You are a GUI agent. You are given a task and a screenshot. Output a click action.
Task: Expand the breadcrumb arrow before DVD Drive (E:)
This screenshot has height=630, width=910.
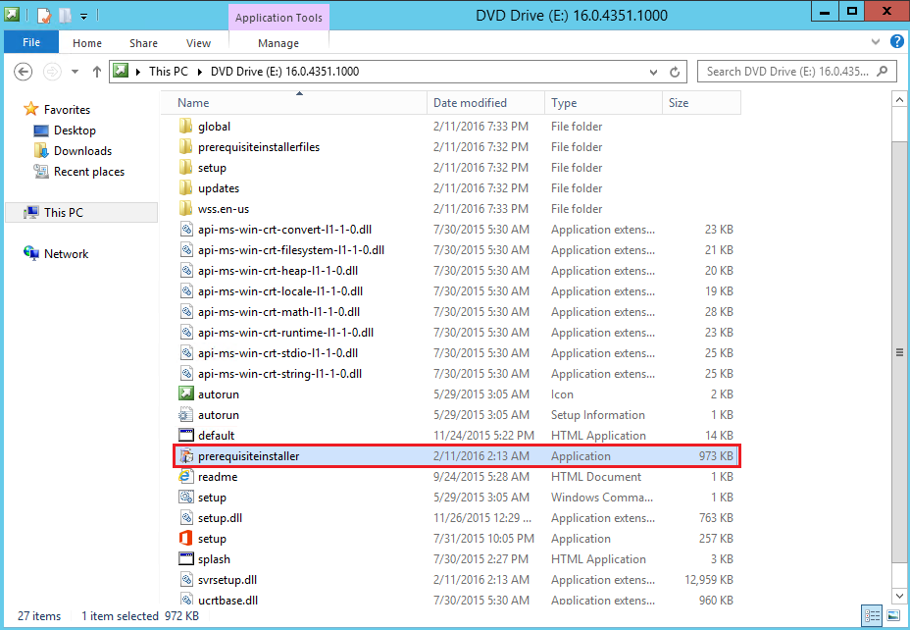[x=200, y=72]
